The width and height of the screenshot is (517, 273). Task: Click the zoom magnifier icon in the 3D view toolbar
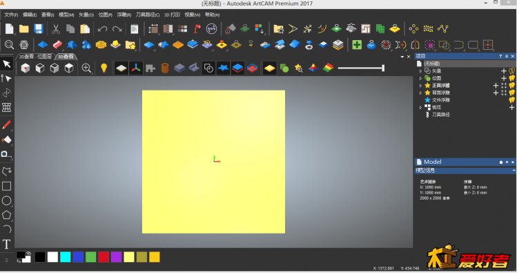tap(86, 68)
